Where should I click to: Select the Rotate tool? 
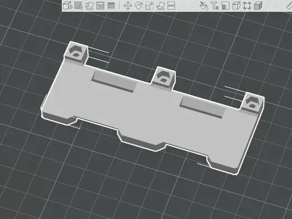139,6
